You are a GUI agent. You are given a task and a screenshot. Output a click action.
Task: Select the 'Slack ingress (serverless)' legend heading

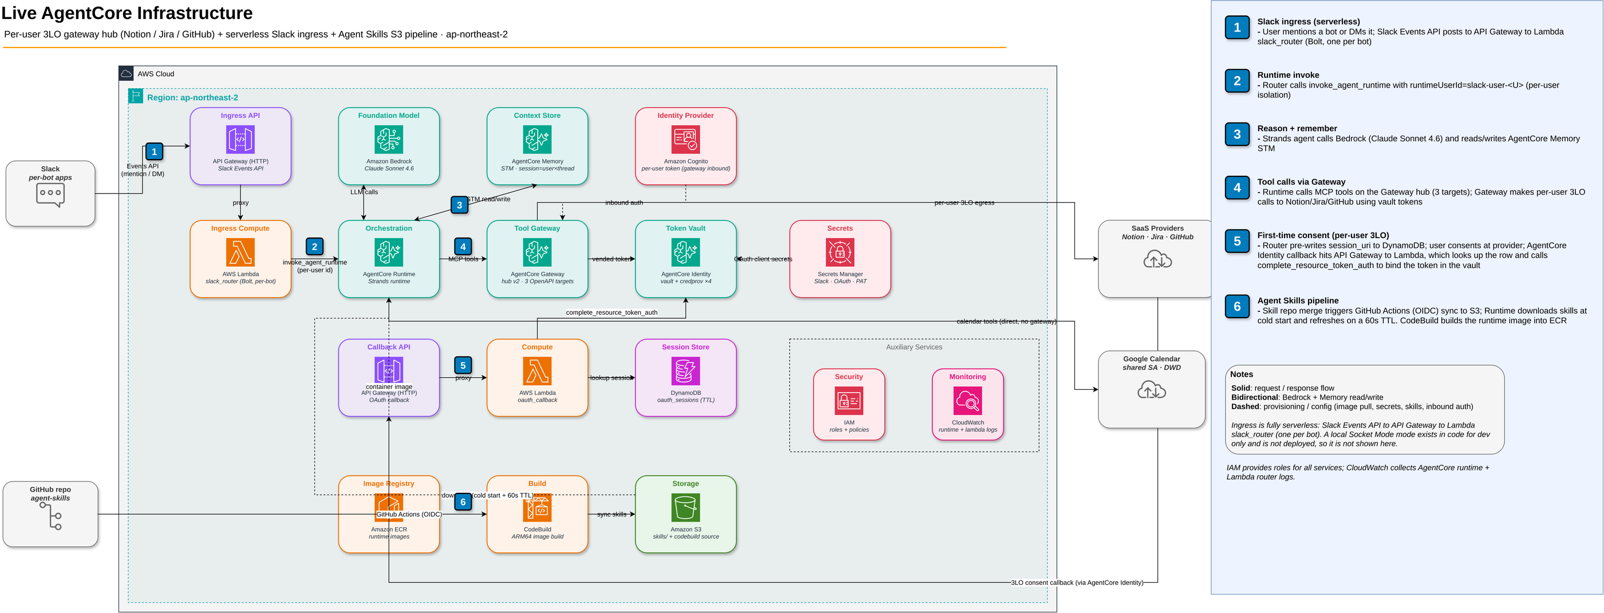coord(1308,21)
